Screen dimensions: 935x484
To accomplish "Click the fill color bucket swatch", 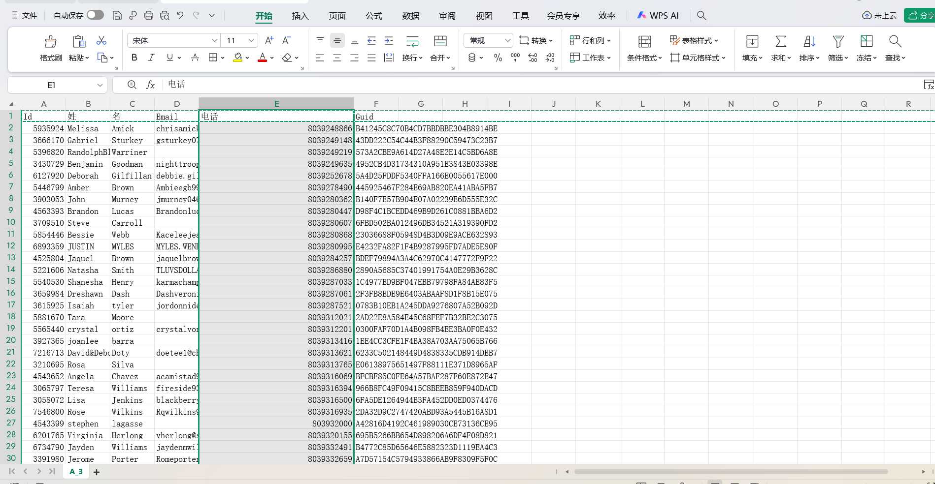I will pos(237,58).
